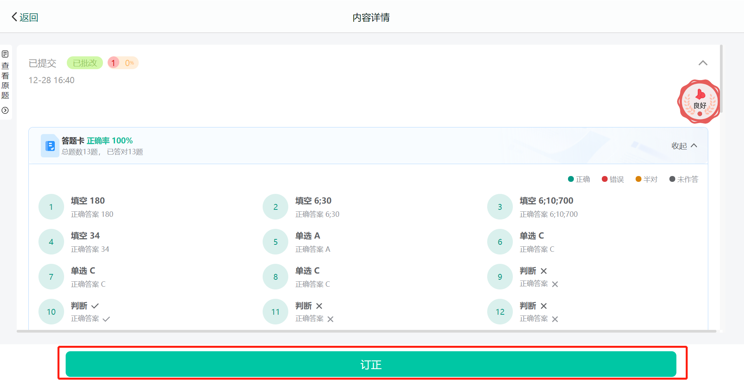
Task: Open the 查看原题 side panel
Action: tap(5, 75)
